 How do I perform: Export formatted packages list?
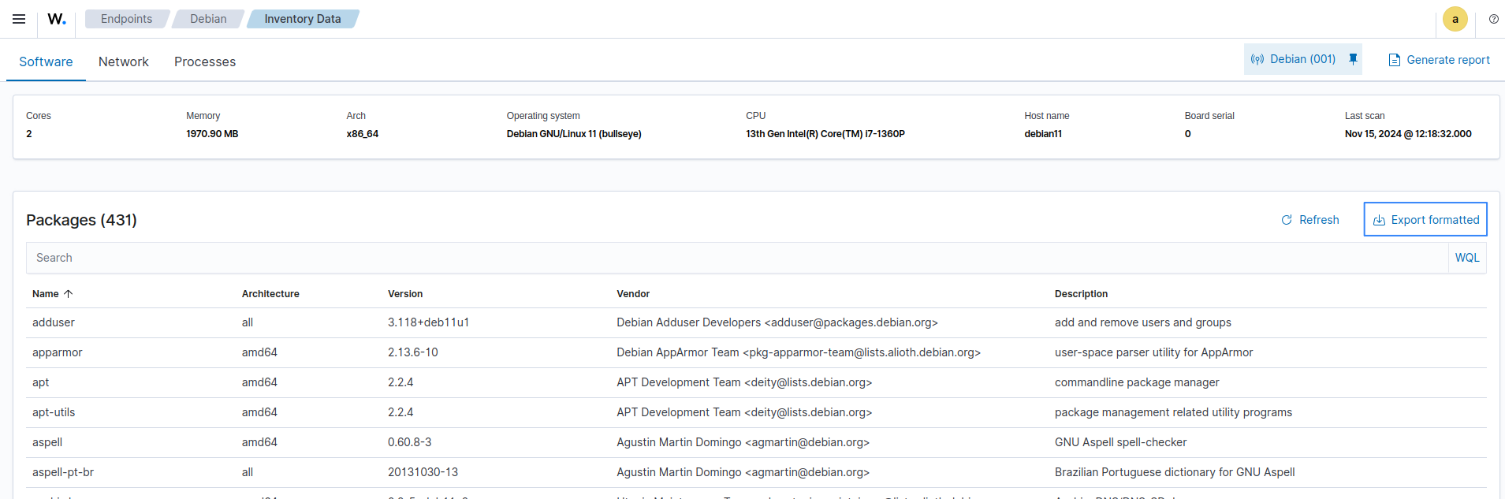coord(1425,220)
